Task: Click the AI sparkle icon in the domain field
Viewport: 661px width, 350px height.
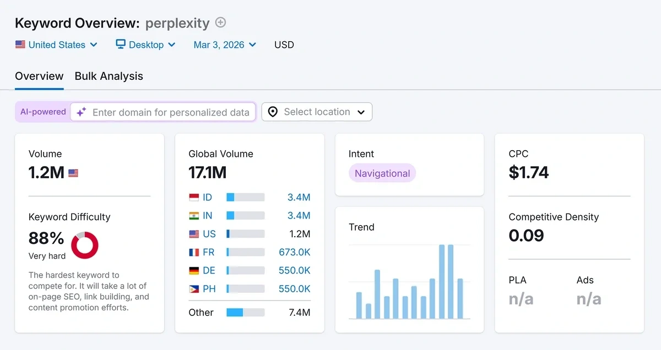Action: [81, 112]
